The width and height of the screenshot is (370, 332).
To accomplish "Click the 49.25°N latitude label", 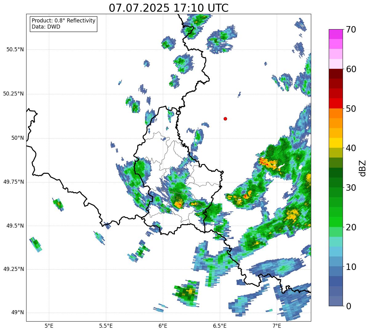I will click(x=13, y=269).
